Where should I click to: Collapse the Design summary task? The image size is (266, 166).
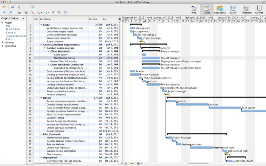pyautogui.click(x=41, y=98)
